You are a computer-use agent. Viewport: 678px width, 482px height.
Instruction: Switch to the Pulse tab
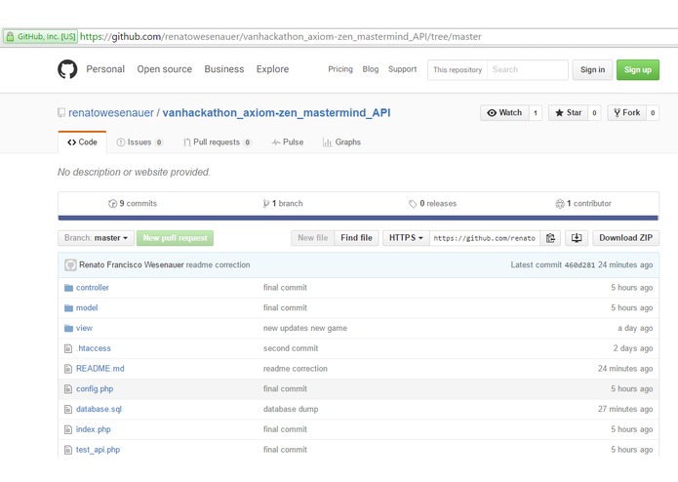[x=288, y=142]
